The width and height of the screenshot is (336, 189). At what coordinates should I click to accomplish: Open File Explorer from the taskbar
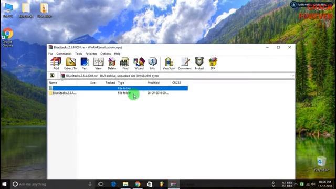125,184
